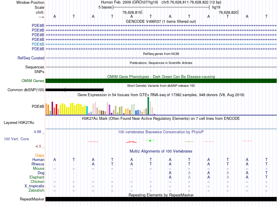Click the 'Common dbSNP(155)' label
This screenshot has width=277, height=206.
coord(26,90)
